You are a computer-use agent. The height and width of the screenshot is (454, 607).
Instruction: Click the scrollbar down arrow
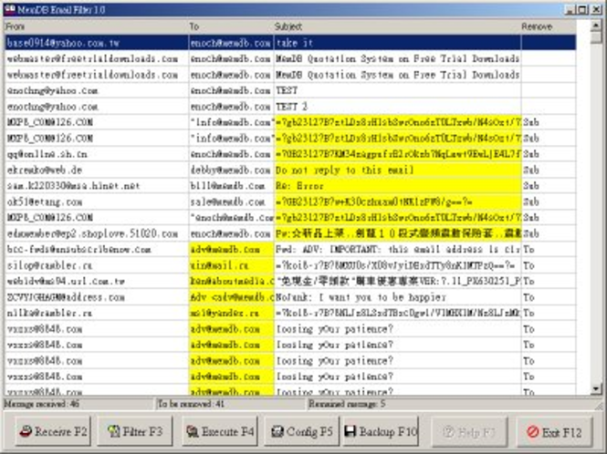pos(596,389)
